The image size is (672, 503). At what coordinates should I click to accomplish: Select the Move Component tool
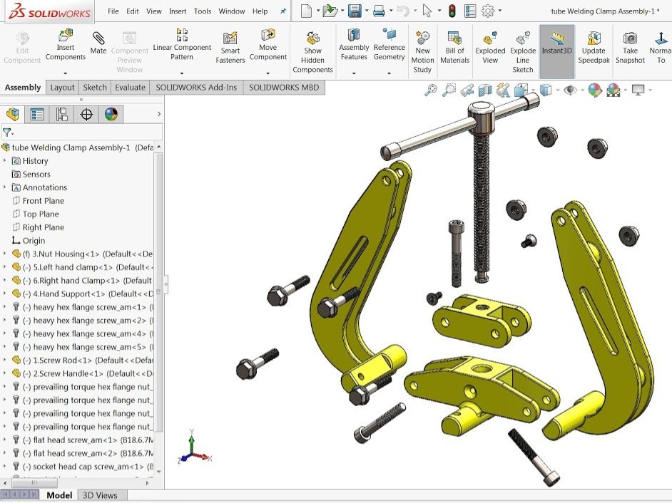click(x=268, y=41)
